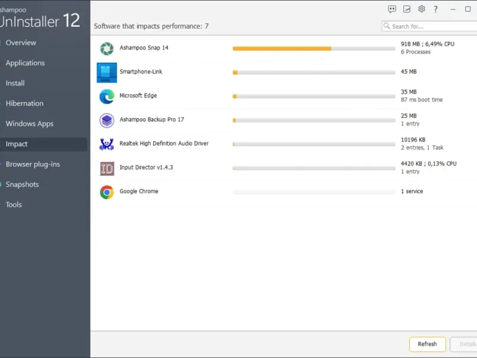
Task: Open settings via the gear icon
Action: pyautogui.click(x=422, y=9)
